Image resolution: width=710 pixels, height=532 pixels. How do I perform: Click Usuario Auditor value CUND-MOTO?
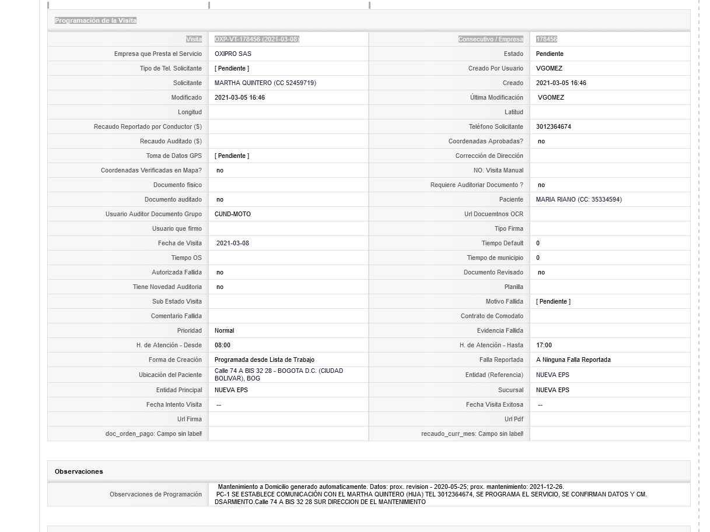coord(233,214)
